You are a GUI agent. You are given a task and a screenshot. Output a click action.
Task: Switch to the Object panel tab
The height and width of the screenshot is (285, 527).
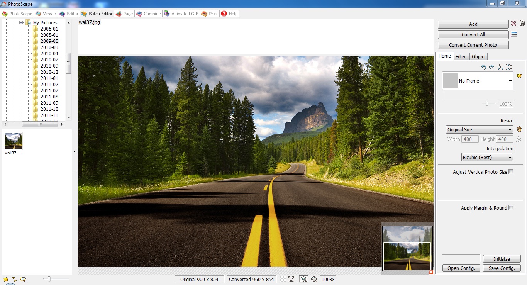tap(479, 56)
